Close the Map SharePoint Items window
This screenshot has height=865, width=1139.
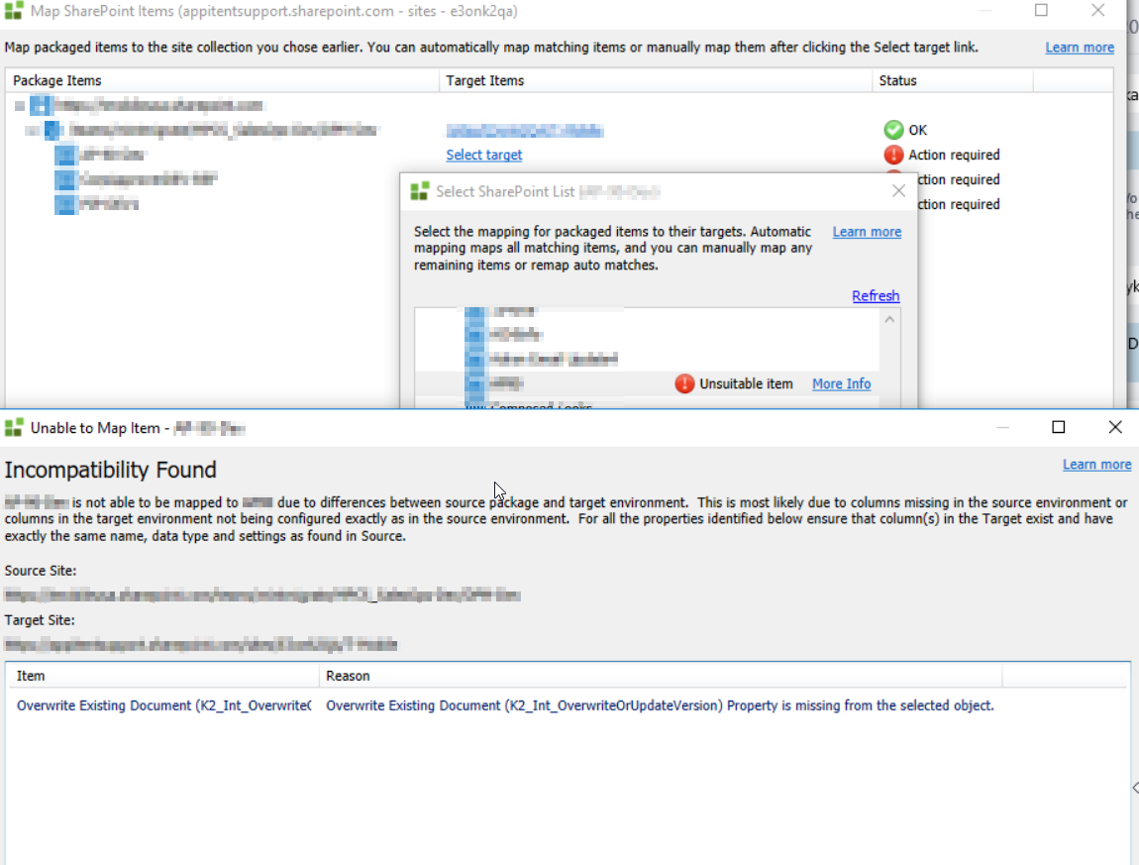click(1097, 10)
